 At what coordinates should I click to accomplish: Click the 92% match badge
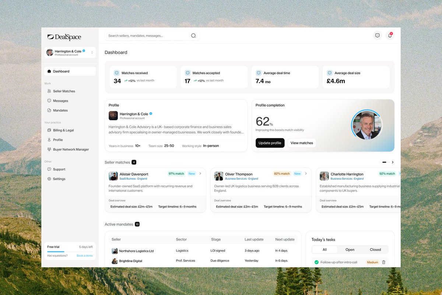point(387,174)
